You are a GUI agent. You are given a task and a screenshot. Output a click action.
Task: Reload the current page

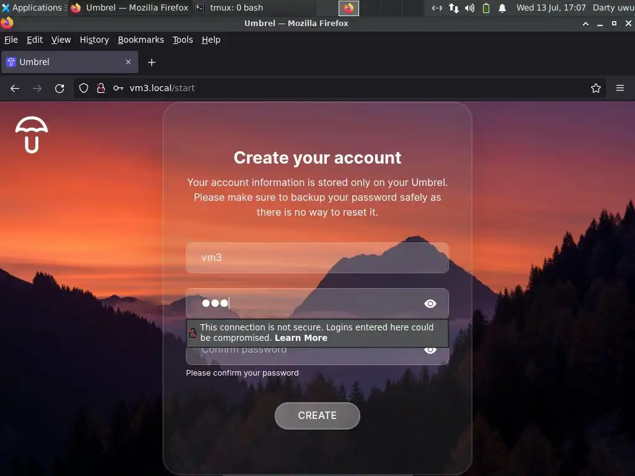point(60,88)
